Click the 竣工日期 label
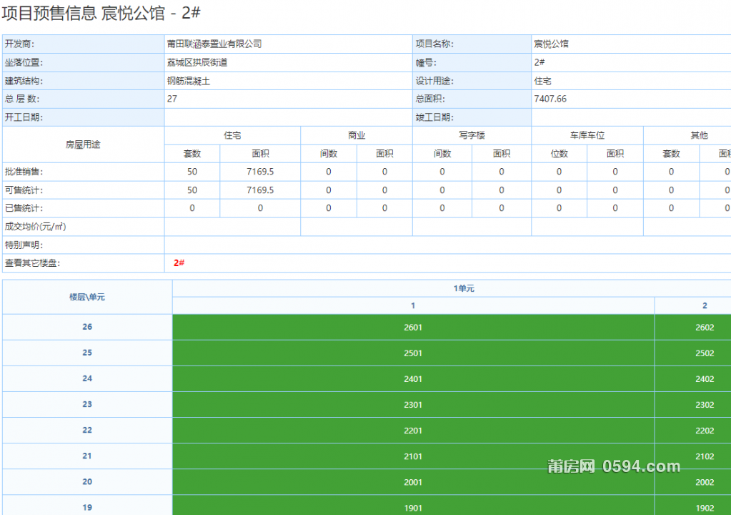This screenshot has width=731, height=515. pos(434,117)
